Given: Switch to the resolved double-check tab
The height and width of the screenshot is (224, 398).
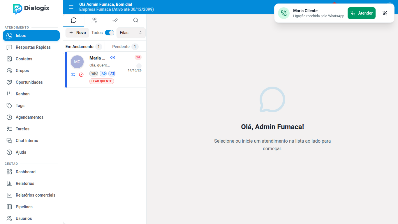Looking at the screenshot, I should pyautogui.click(x=115, y=20).
